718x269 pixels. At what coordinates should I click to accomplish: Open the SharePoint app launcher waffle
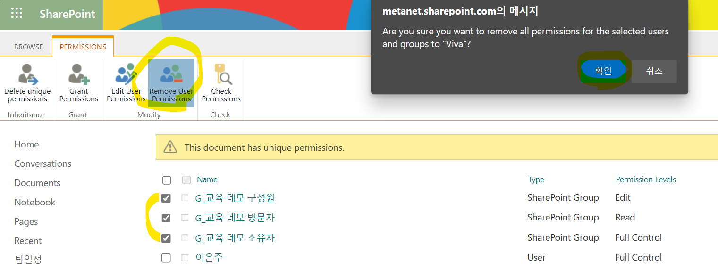pos(17,13)
